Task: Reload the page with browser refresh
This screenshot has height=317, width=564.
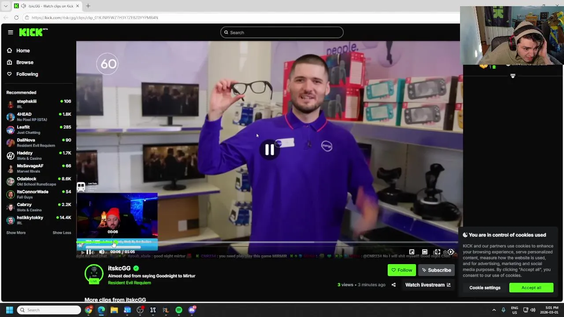Action: pos(16,18)
